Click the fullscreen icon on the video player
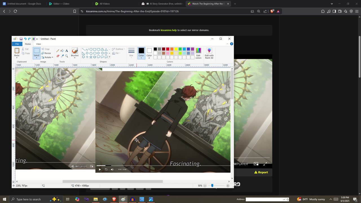 point(265,164)
